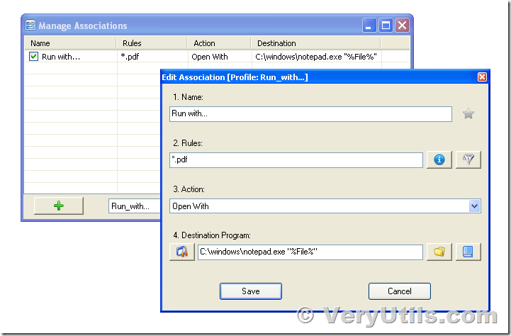Image resolution: width=511 pixels, height=336 pixels.
Task: Browse with the yellow folder search button
Action: tap(439, 252)
